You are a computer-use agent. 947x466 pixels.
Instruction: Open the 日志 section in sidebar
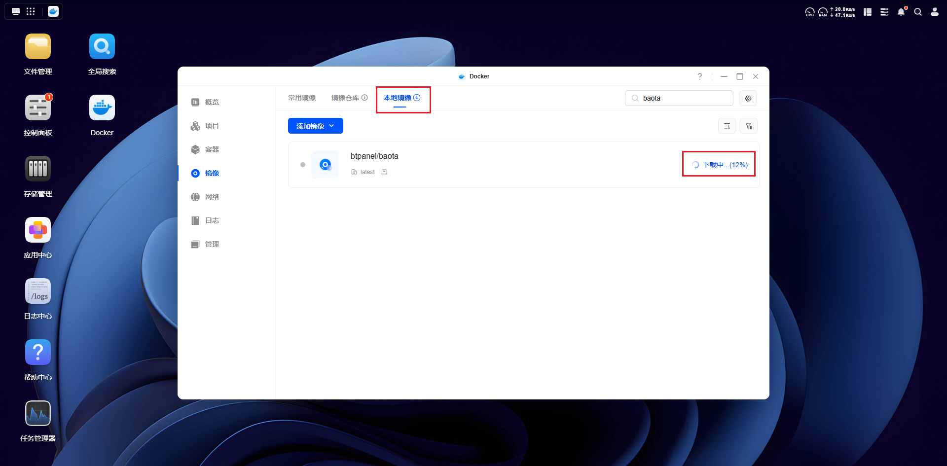tap(212, 220)
